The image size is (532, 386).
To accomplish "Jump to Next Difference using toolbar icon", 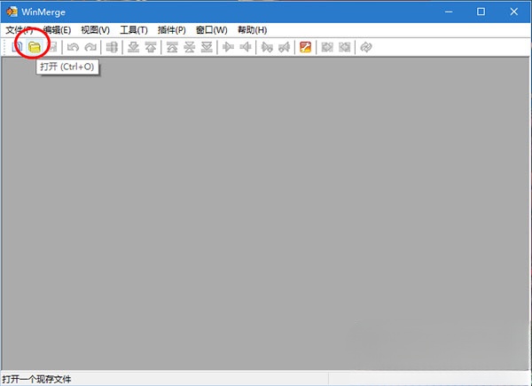I will pyautogui.click(x=133, y=47).
